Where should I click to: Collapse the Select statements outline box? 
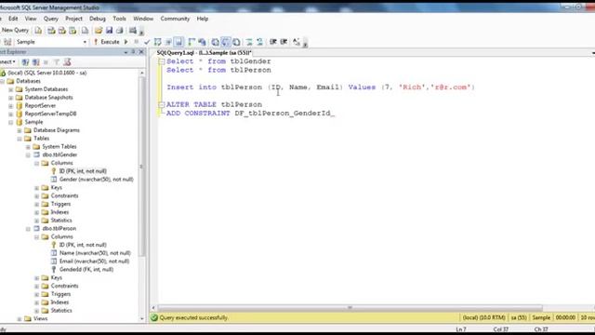coord(162,61)
